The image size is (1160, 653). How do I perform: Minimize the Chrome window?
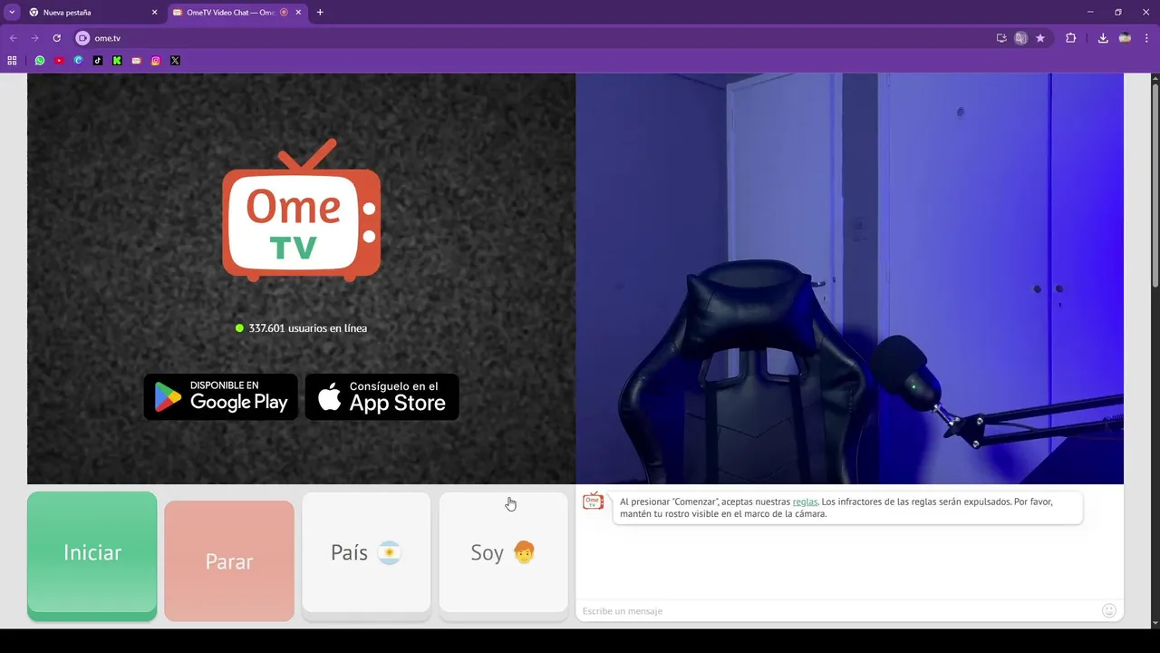(x=1090, y=12)
